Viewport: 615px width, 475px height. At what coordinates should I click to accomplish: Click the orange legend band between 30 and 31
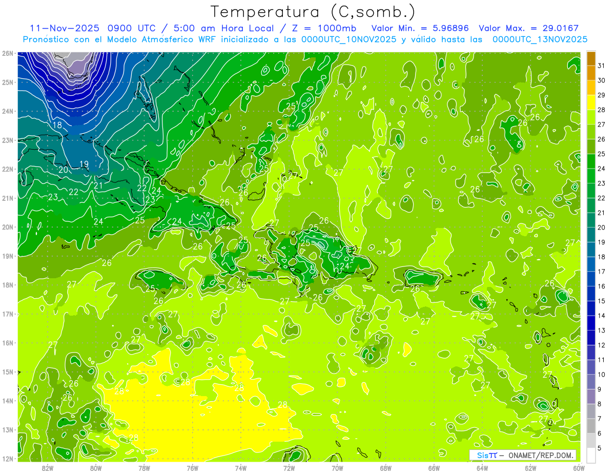tap(591, 73)
